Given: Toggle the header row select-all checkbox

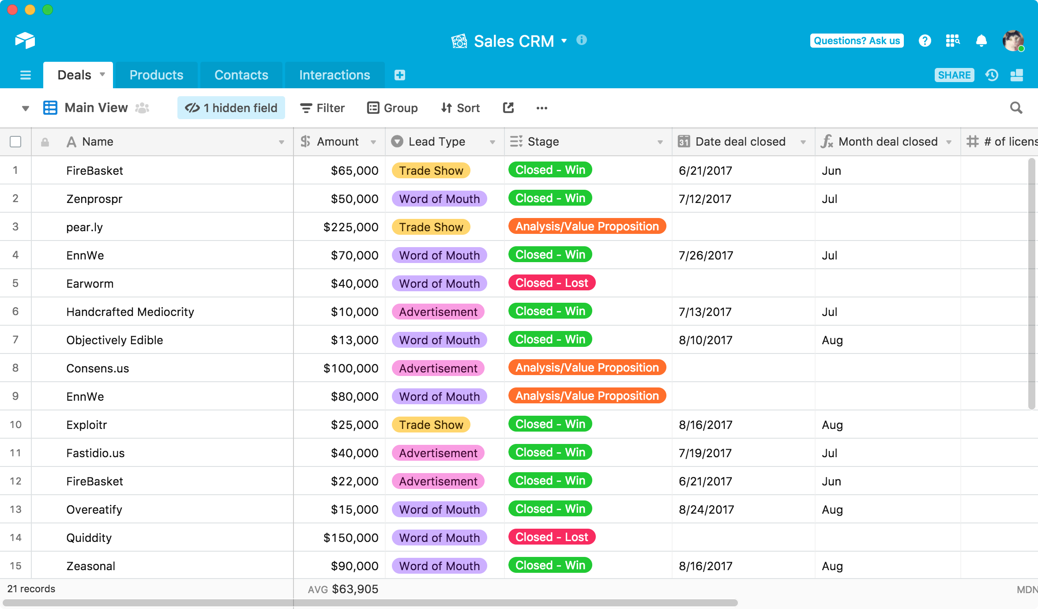Looking at the screenshot, I should click(x=16, y=141).
